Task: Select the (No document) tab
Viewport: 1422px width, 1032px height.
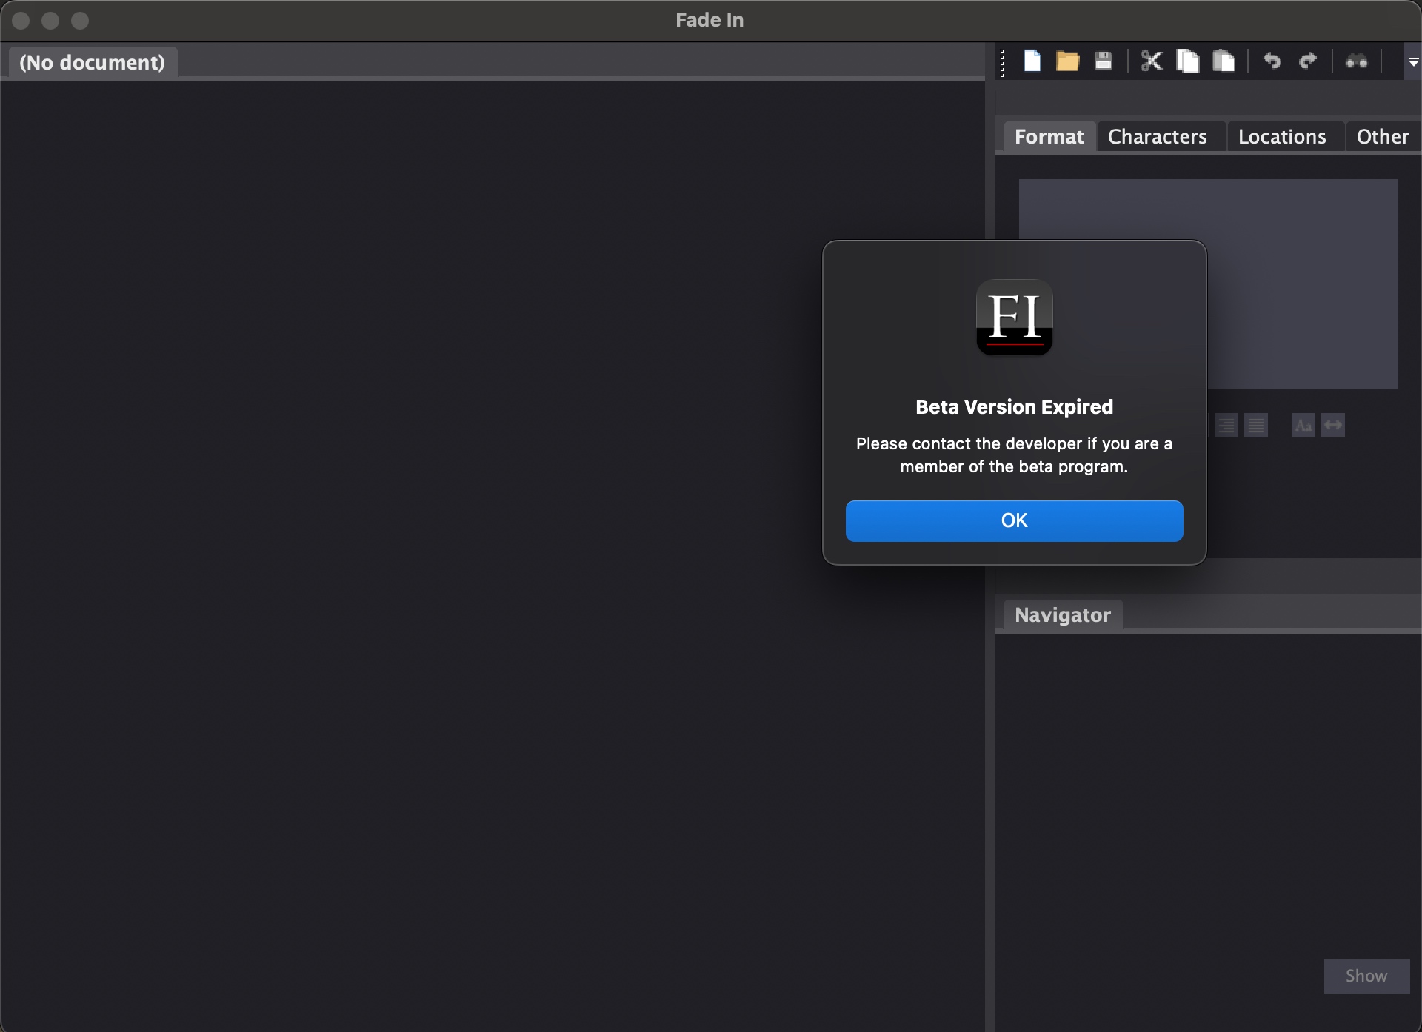Action: (93, 63)
